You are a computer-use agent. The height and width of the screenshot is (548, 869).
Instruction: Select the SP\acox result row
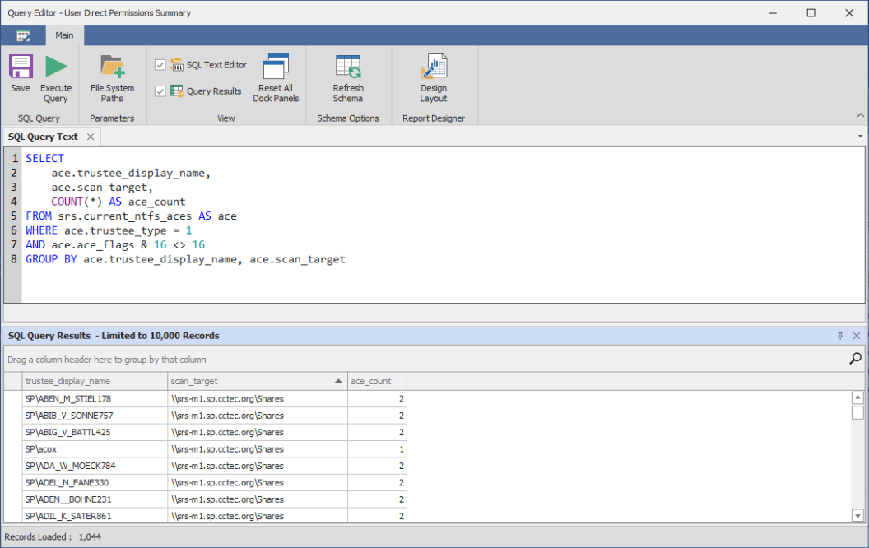point(95,449)
